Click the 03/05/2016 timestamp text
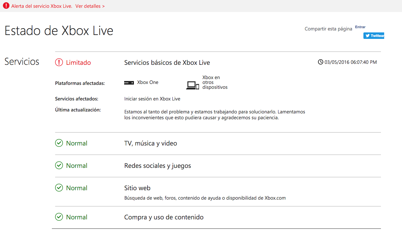The image size is (402, 233). tap(350, 62)
